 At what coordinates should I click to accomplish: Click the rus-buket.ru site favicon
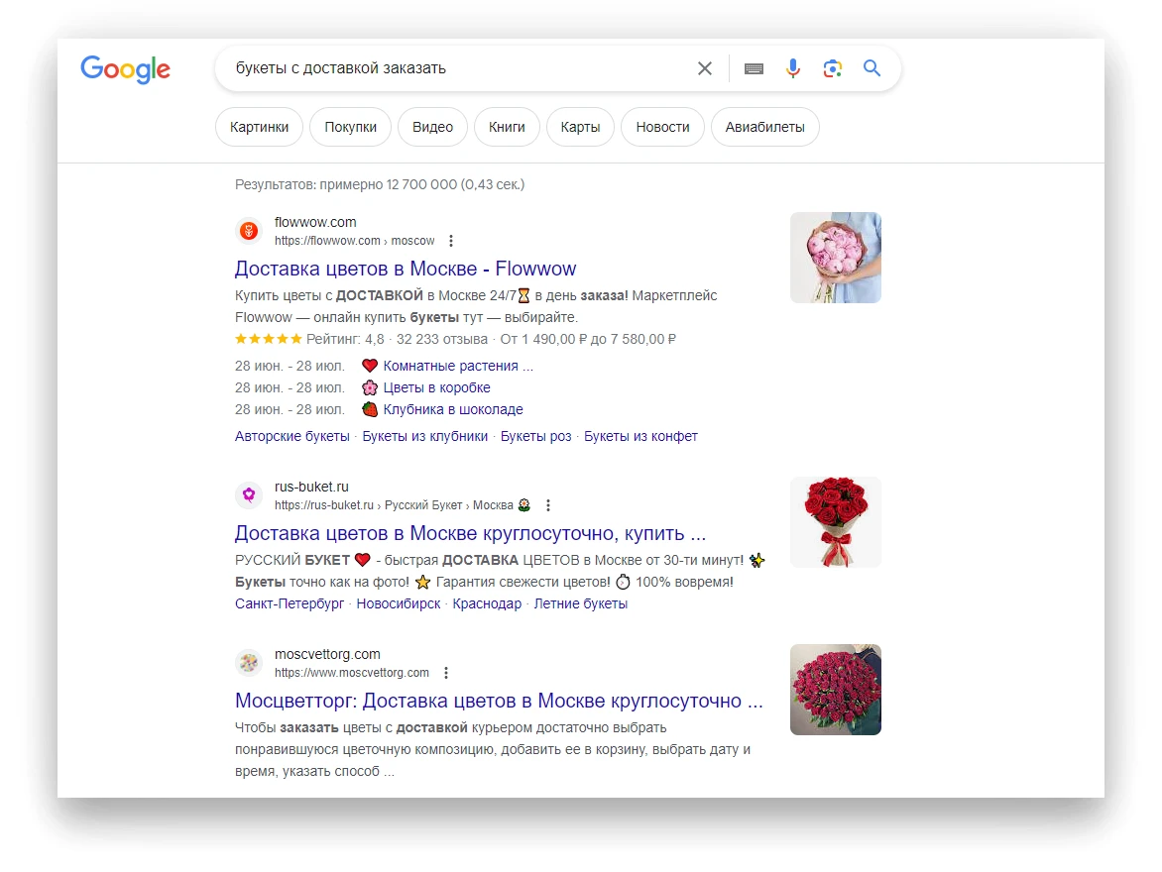(x=249, y=495)
